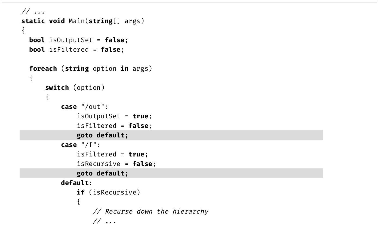Image resolution: width=378 pixels, height=225 pixels.
Task: Click the isFiltered = true assignment
Action: (x=112, y=154)
